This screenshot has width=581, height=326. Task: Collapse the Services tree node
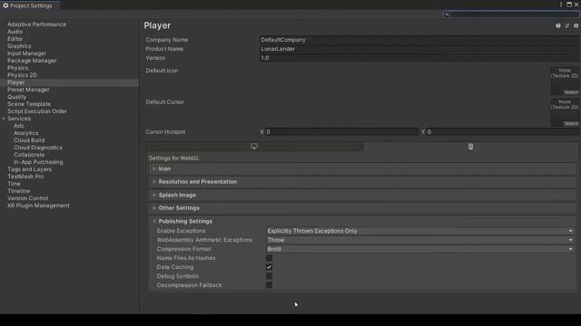tap(4, 119)
